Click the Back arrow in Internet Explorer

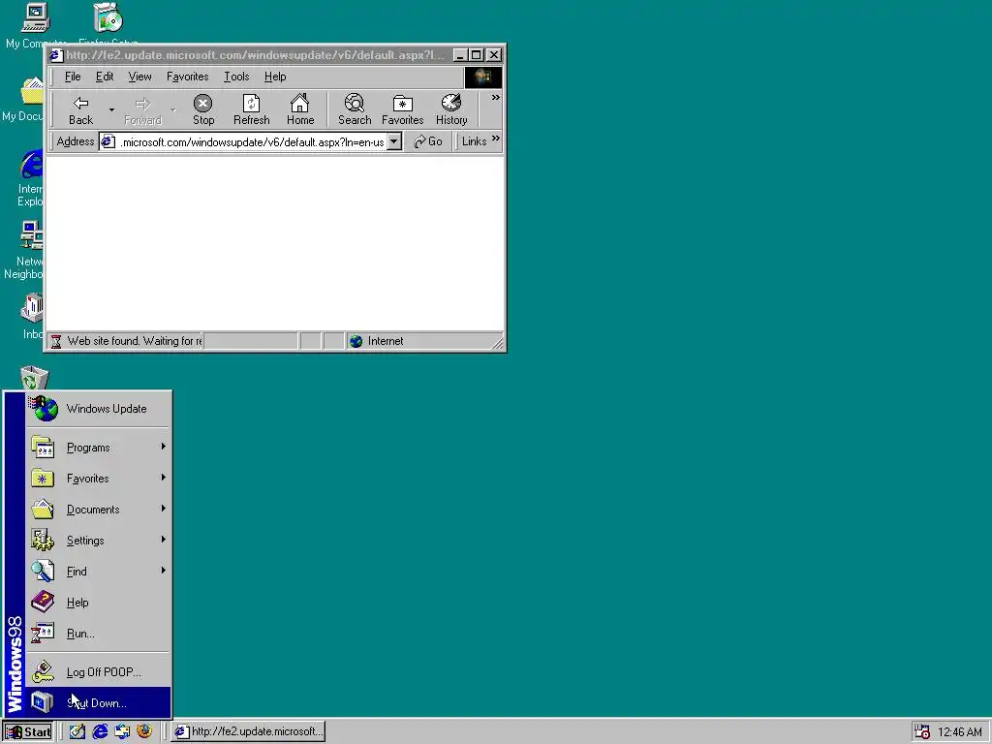[80, 110]
